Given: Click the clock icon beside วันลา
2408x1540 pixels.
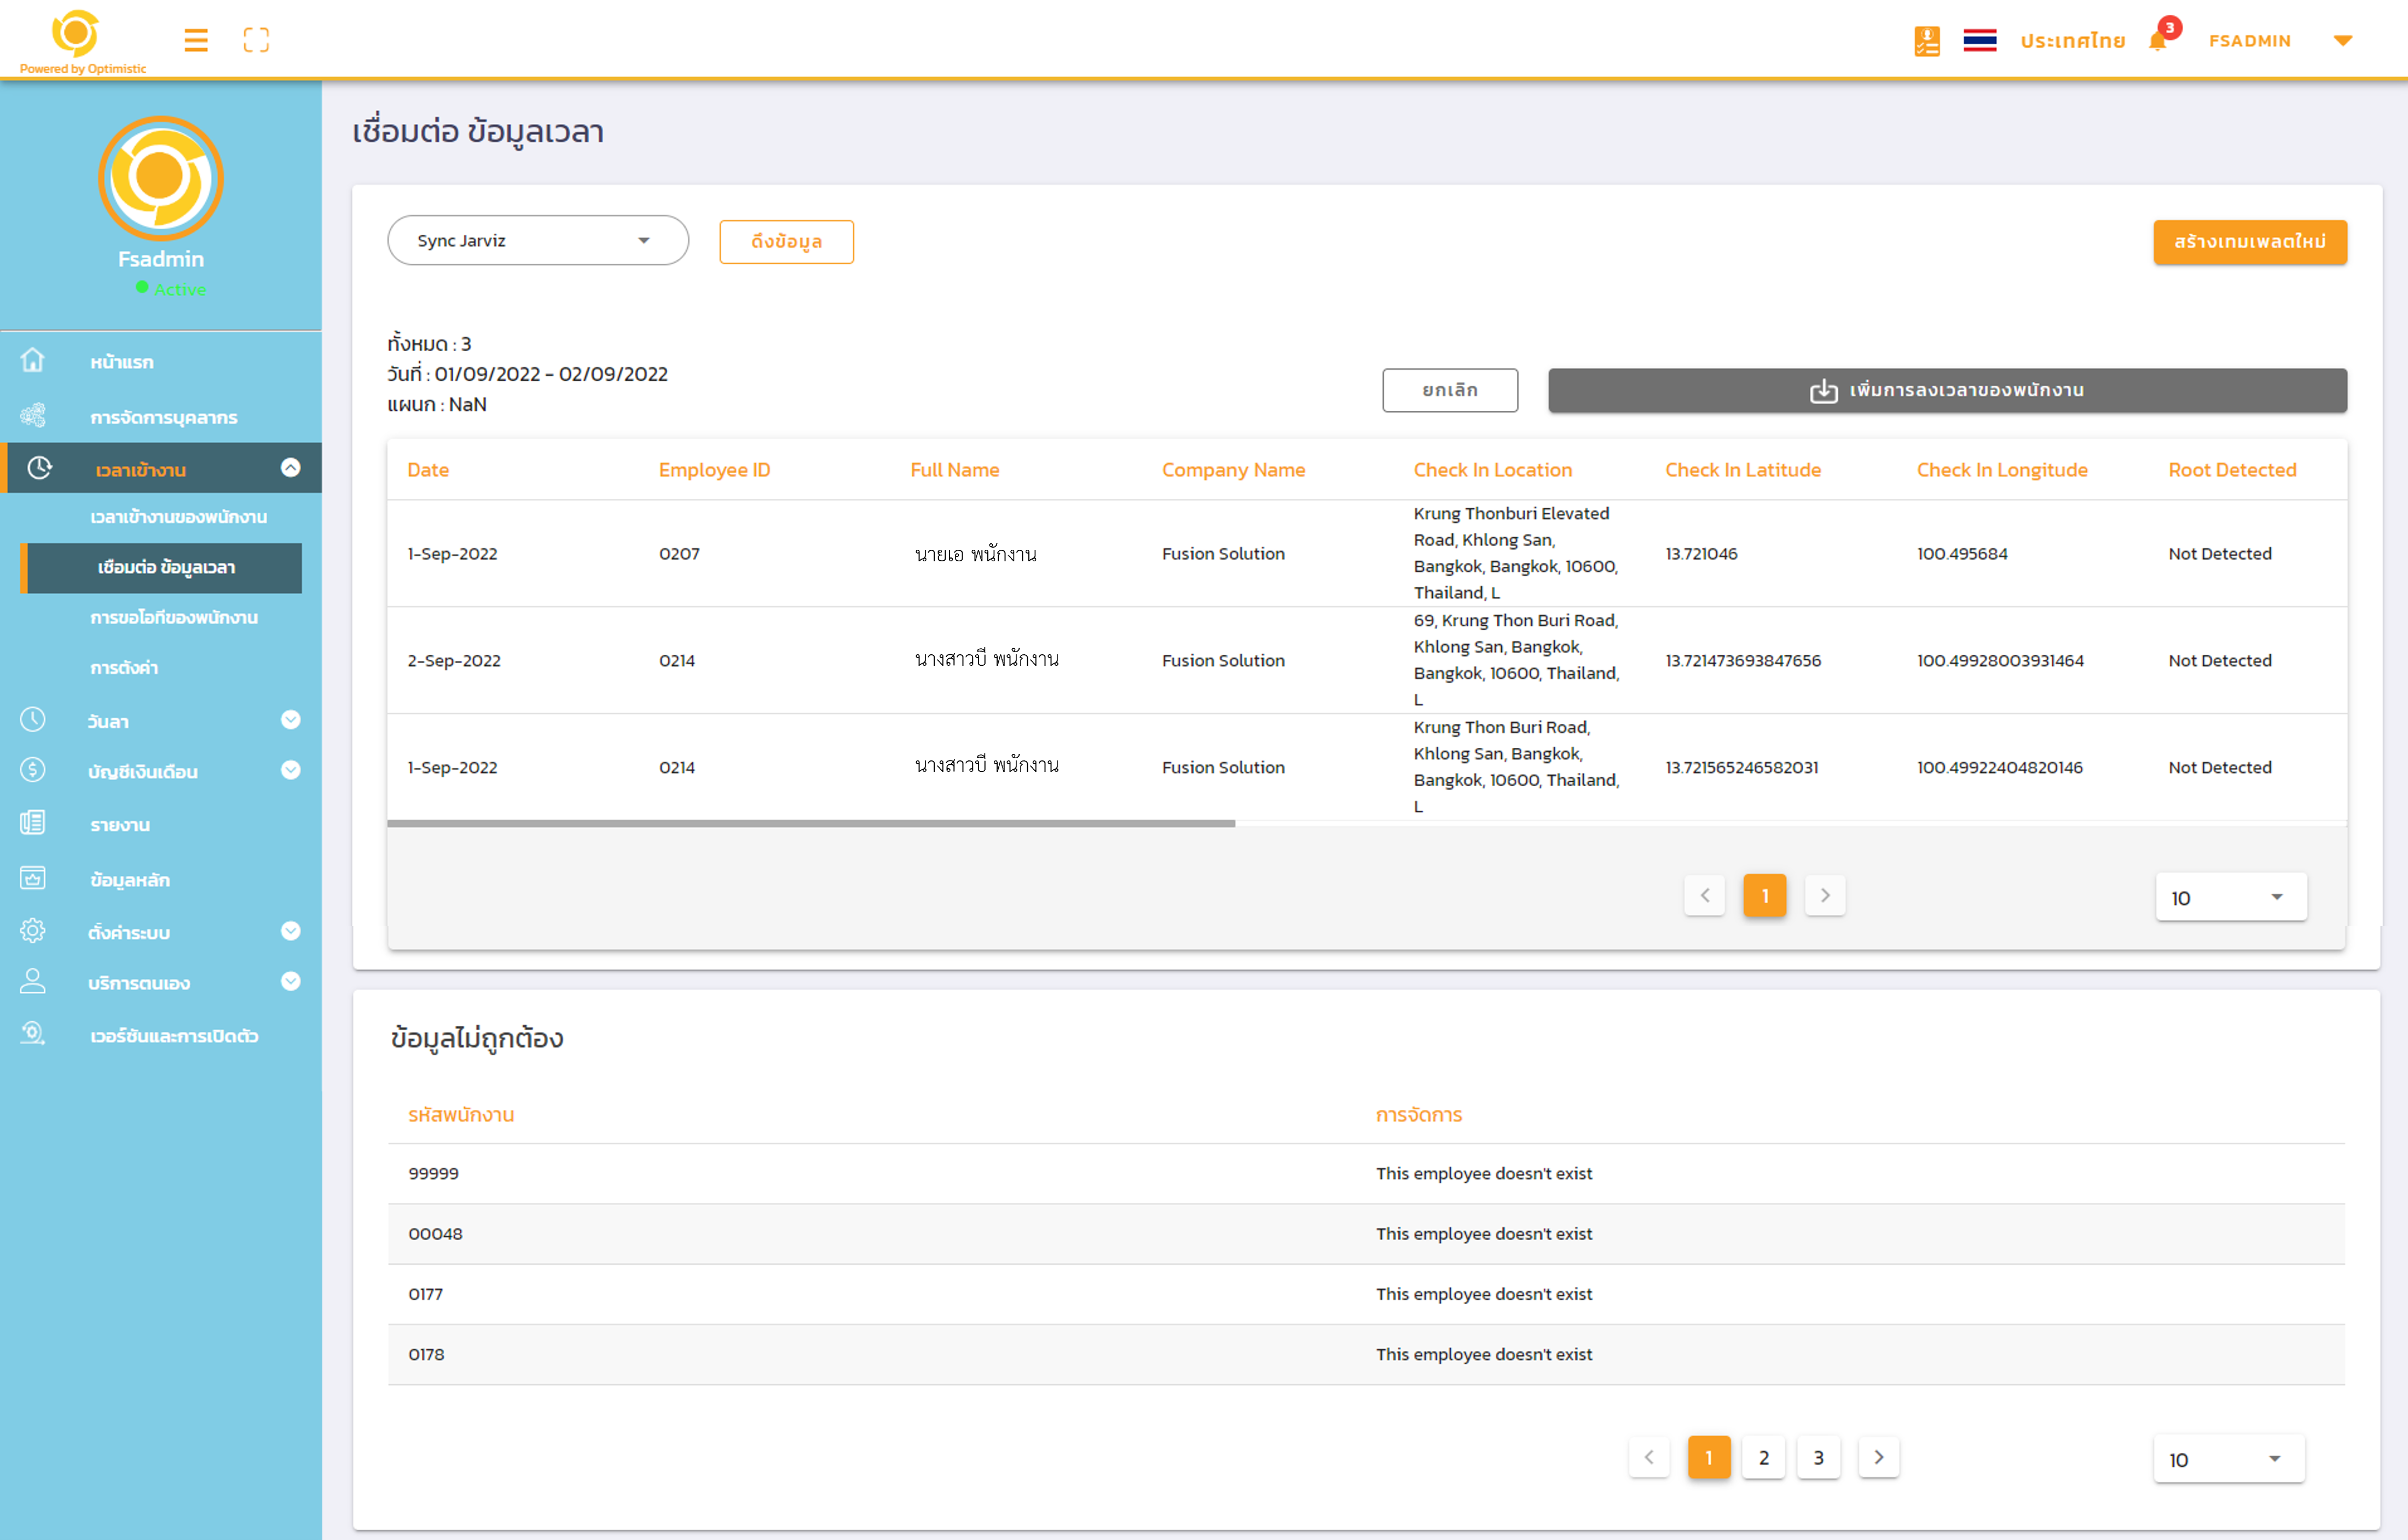Looking at the screenshot, I should (33, 720).
